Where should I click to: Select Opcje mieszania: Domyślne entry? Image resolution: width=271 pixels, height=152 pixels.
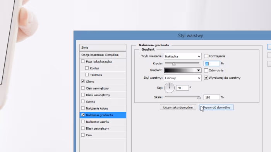[103, 55]
